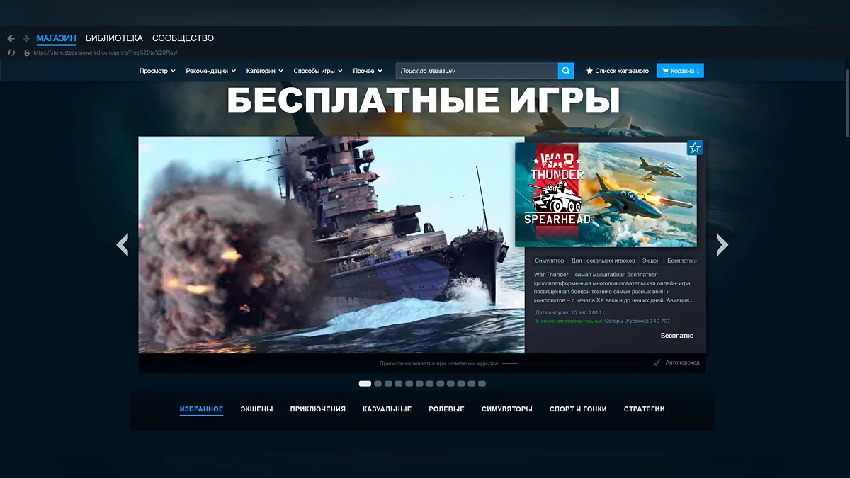Expand the Категории dropdown menu
850x478 pixels.
[x=265, y=71]
